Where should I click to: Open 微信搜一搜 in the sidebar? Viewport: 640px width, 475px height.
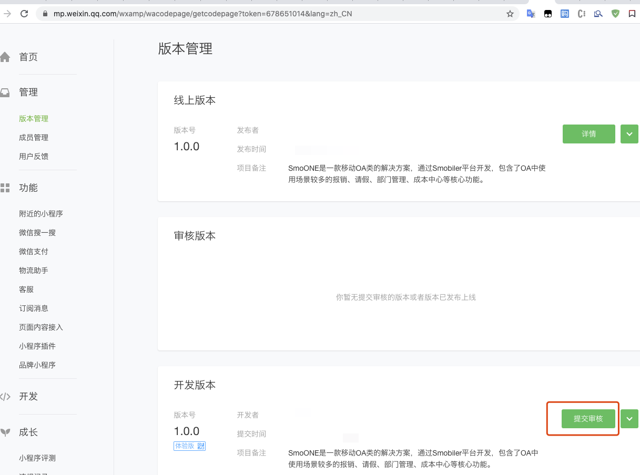click(37, 233)
